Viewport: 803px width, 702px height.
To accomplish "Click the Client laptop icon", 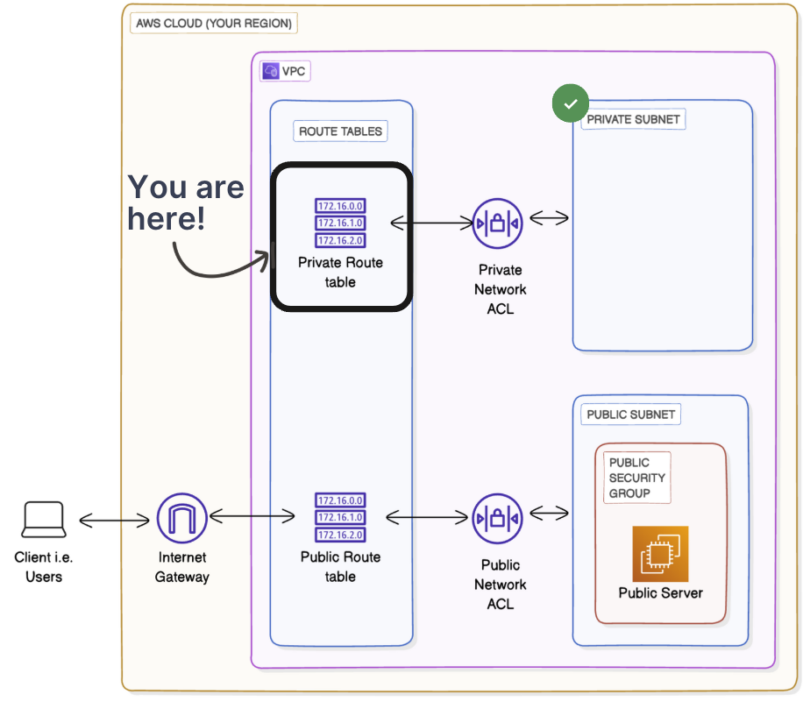I will (x=44, y=520).
